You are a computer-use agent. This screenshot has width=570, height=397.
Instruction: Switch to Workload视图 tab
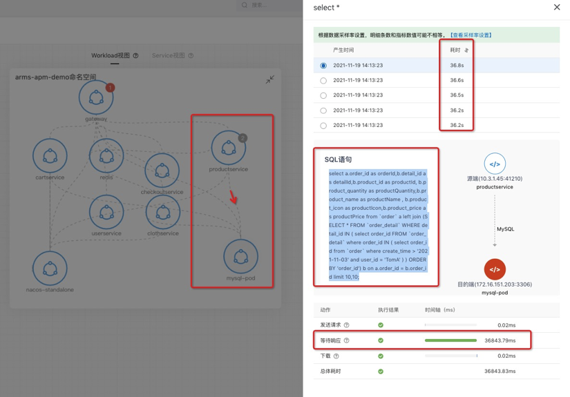point(111,56)
